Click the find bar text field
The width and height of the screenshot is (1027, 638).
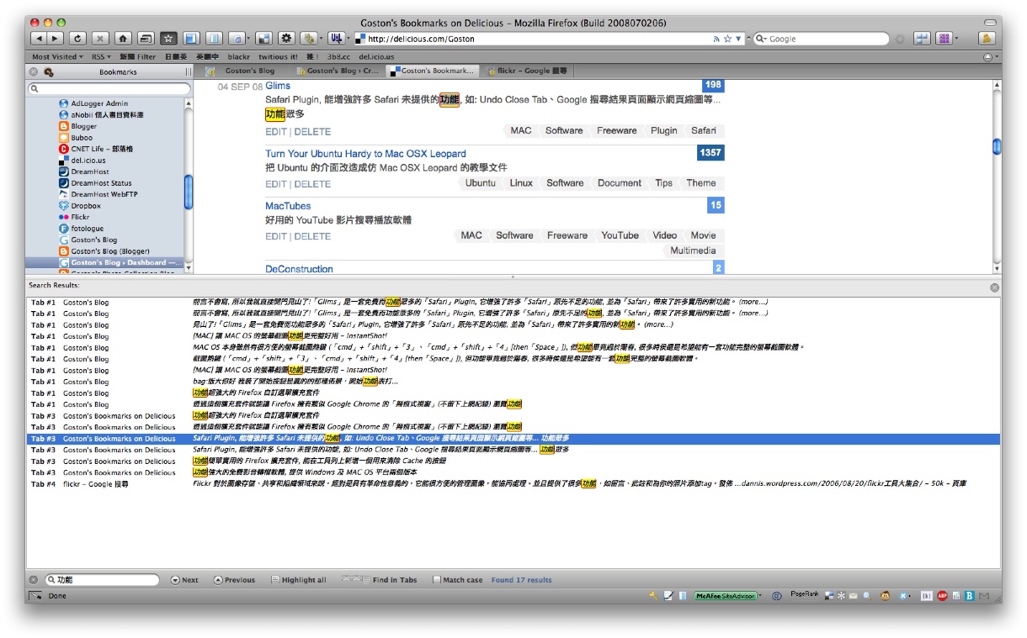pyautogui.click(x=102, y=580)
